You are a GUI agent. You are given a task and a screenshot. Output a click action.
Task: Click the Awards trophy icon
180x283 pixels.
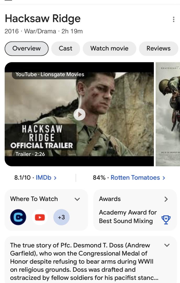(166, 220)
